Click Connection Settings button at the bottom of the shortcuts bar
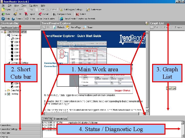 (x=20, y=129)
